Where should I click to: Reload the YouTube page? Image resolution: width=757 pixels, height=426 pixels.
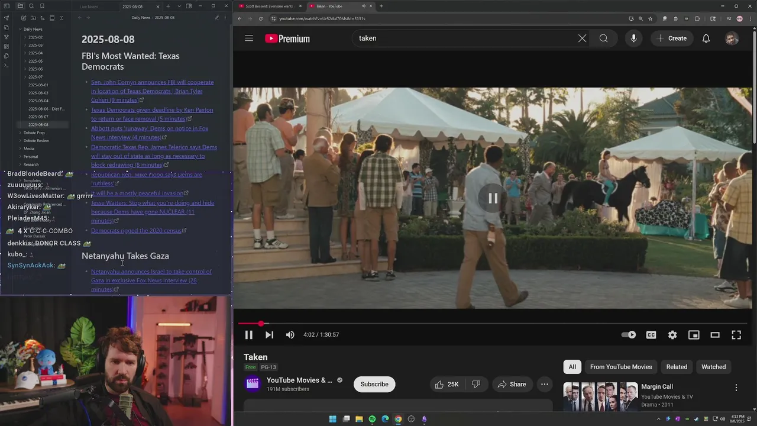[x=261, y=18]
